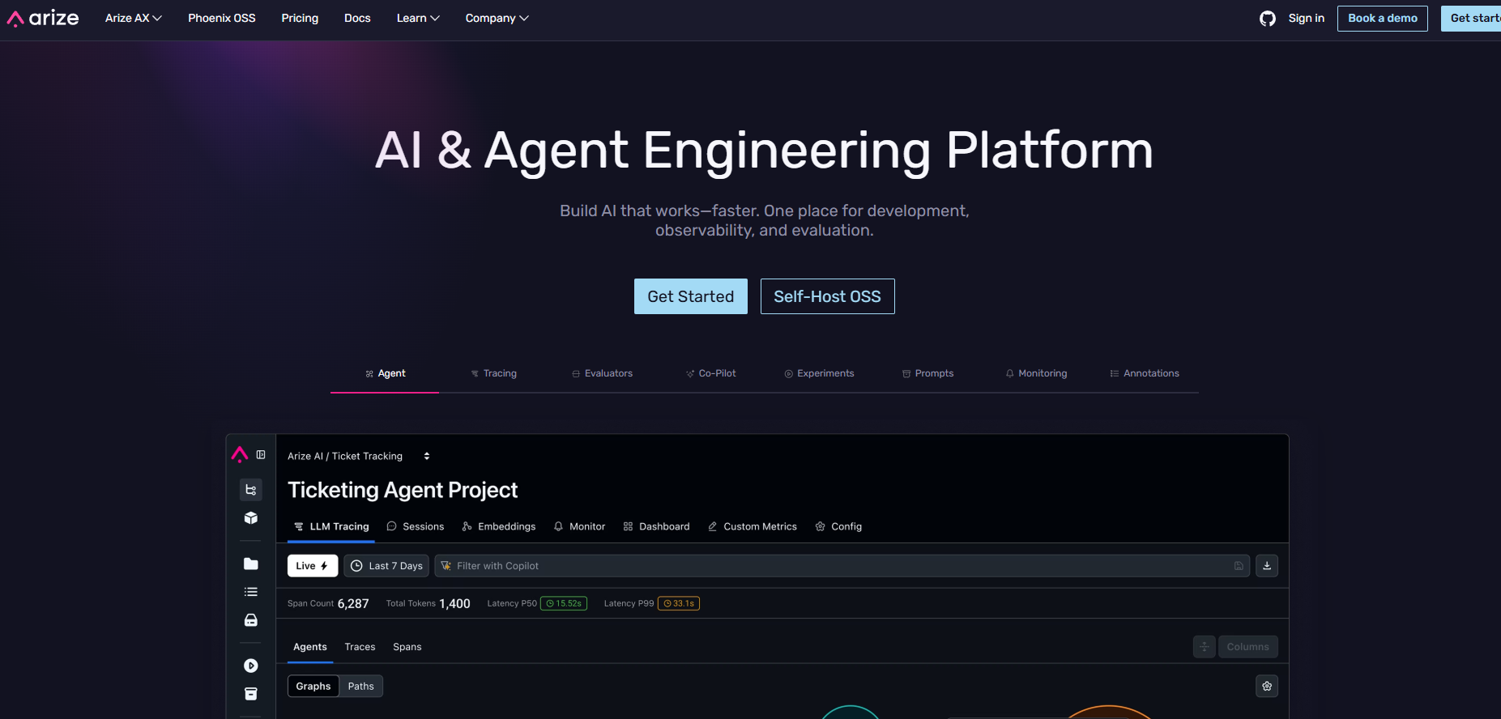The height and width of the screenshot is (719, 1501).
Task: Click the download icon beside the filter bar
Action: tap(1267, 566)
